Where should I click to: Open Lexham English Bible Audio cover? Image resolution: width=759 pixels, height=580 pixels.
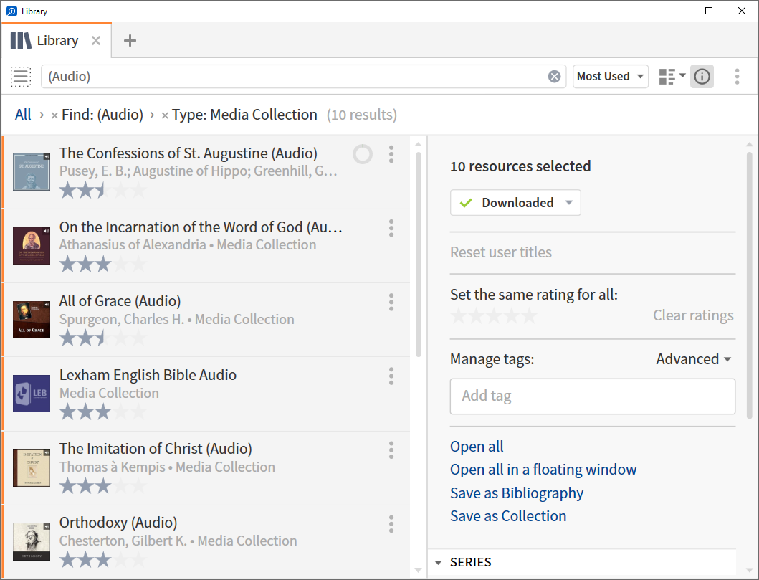[x=32, y=394]
